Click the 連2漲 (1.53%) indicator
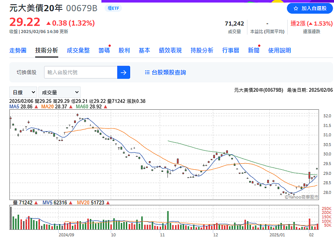This screenshot has width=334, height=237. click(x=311, y=24)
